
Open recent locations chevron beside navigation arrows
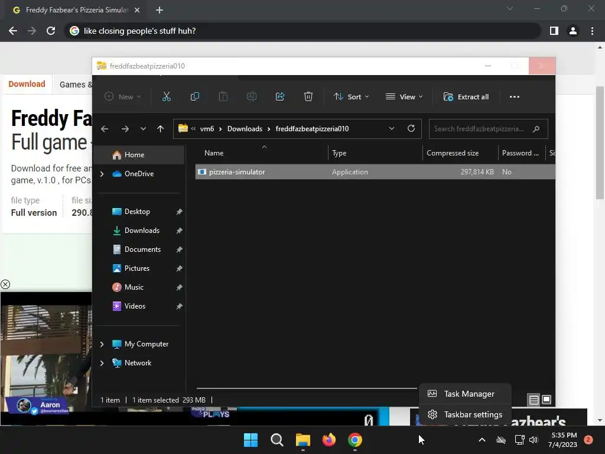tap(143, 129)
